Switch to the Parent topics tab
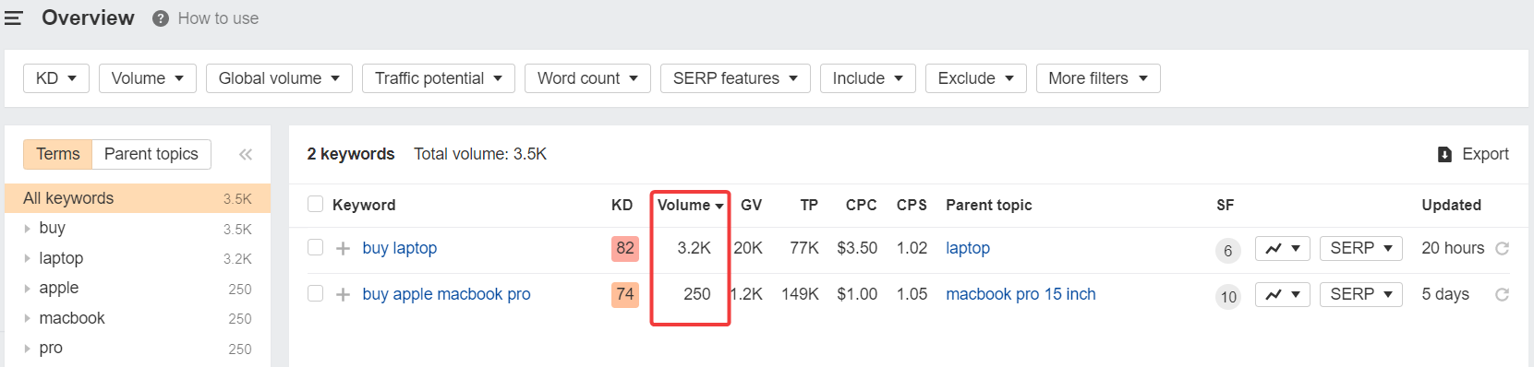 pos(151,154)
